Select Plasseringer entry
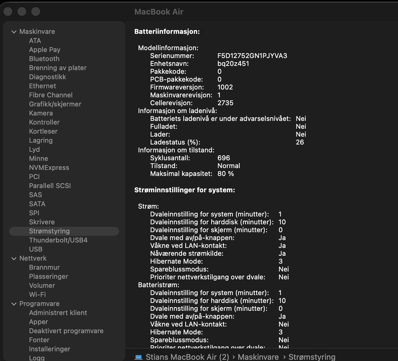Image resolution: width=398 pixels, height=361 pixels. point(49,276)
